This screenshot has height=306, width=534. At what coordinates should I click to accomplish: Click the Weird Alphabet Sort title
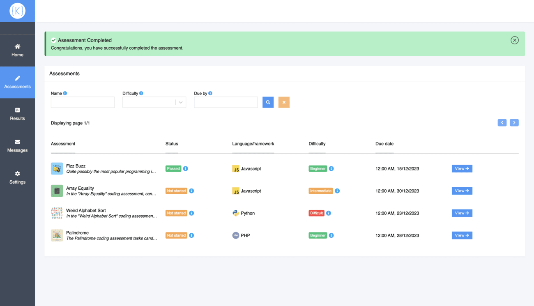pos(86,210)
